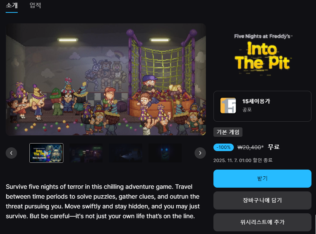
Task: Open the 15세이용가 rating card
Action: (x=262, y=106)
